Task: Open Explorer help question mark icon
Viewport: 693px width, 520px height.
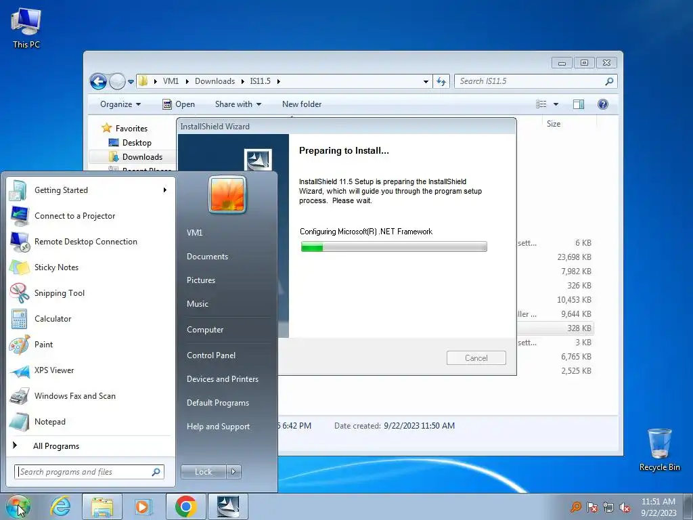Action: coord(603,104)
